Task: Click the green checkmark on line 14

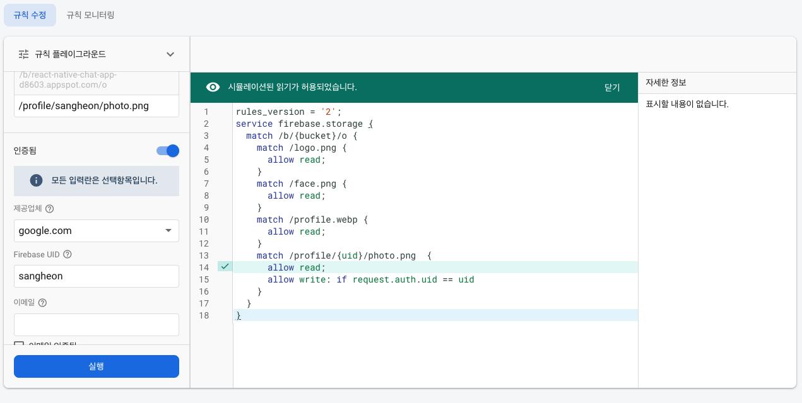Action: (225, 267)
